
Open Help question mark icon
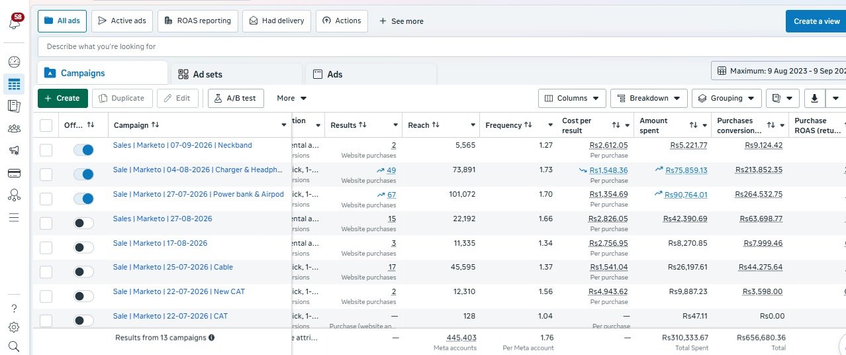14,308
